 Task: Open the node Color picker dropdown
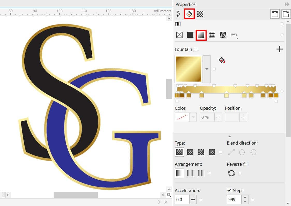[193, 117]
